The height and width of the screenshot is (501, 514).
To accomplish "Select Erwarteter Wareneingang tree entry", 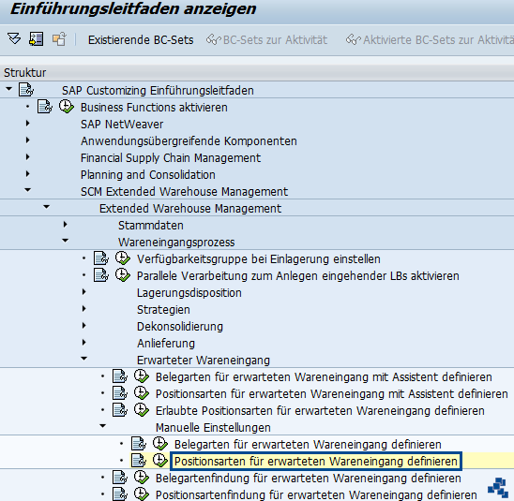I will 204,361.
